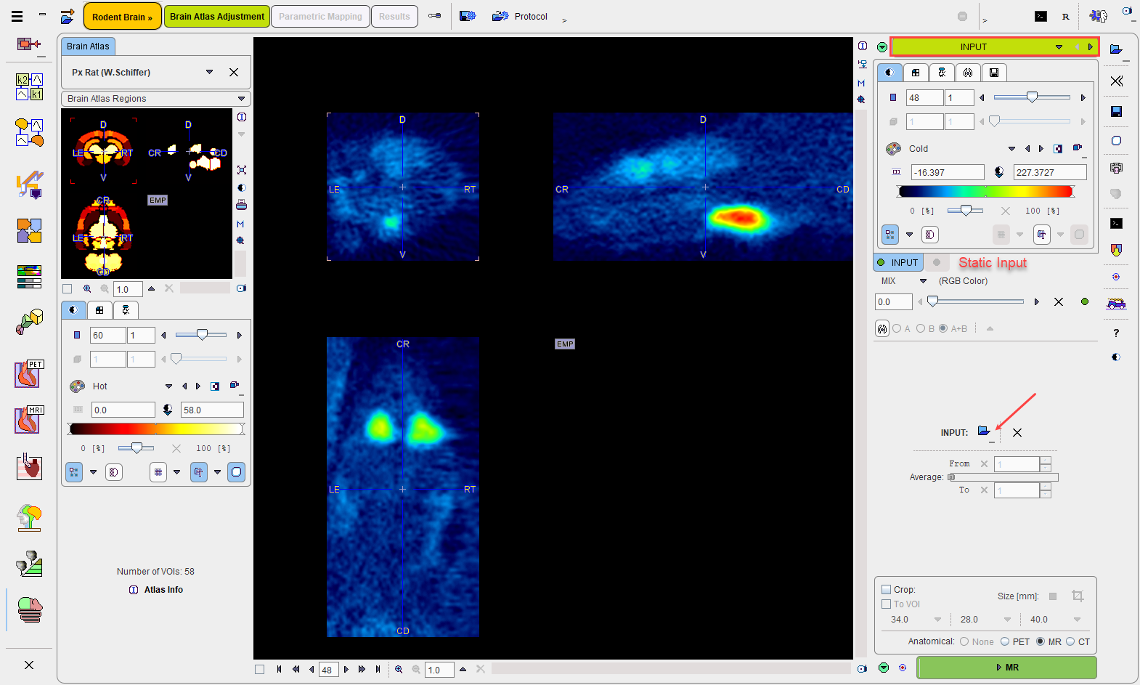1140x685 pixels.
Task: Open the Hot colortable dropdown
Action: click(168, 386)
